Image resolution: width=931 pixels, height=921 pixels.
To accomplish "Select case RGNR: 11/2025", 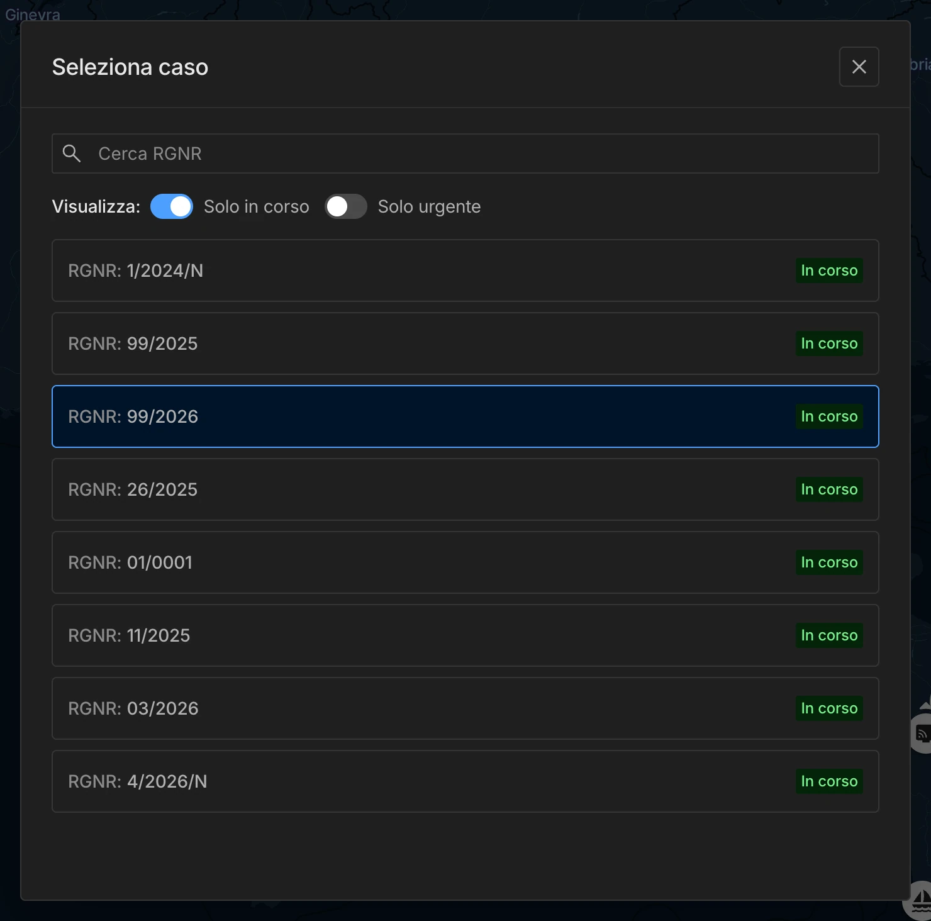I will pos(465,635).
